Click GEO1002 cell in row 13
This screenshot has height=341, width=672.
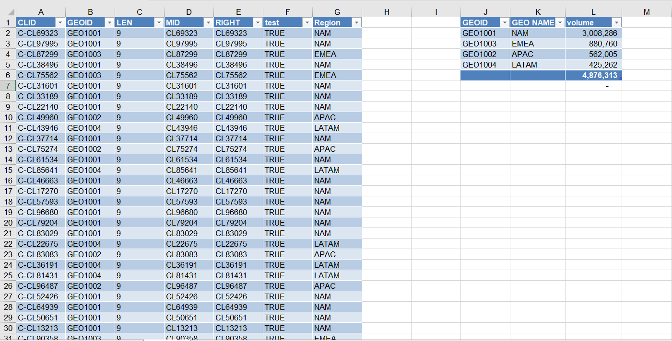click(90, 149)
